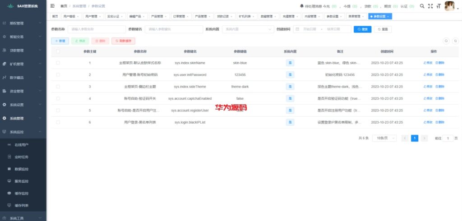Viewport: 462px width, 221px height.
Task: Click the user avatar image
Action: pos(449,6)
